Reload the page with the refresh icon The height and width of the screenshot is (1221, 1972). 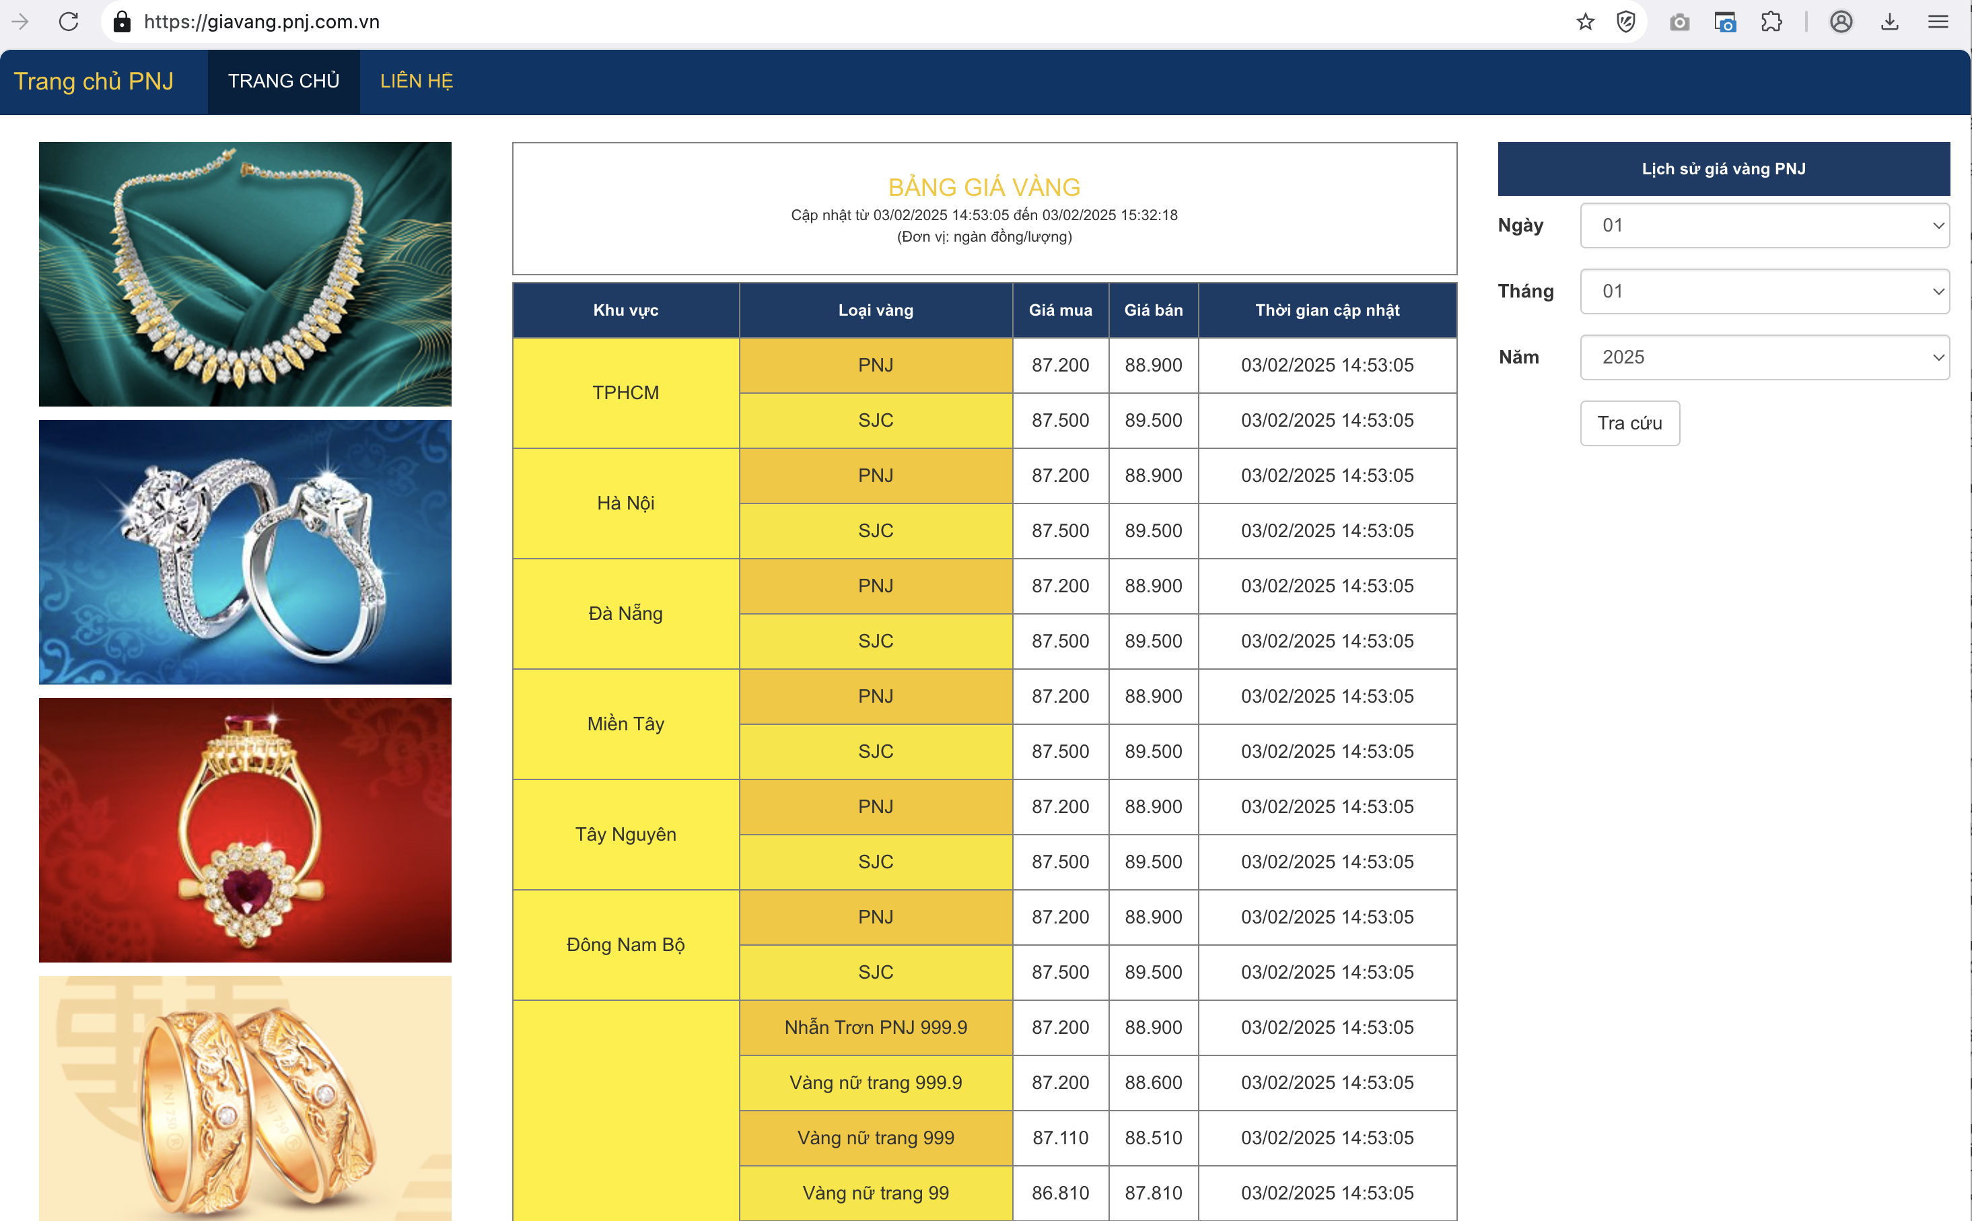(x=69, y=22)
